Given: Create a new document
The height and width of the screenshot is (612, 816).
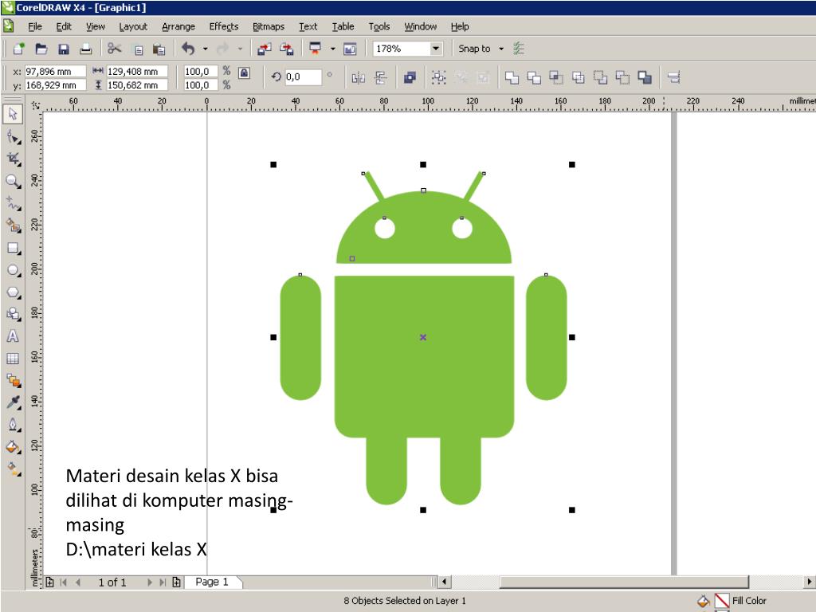Looking at the screenshot, I should coord(19,49).
